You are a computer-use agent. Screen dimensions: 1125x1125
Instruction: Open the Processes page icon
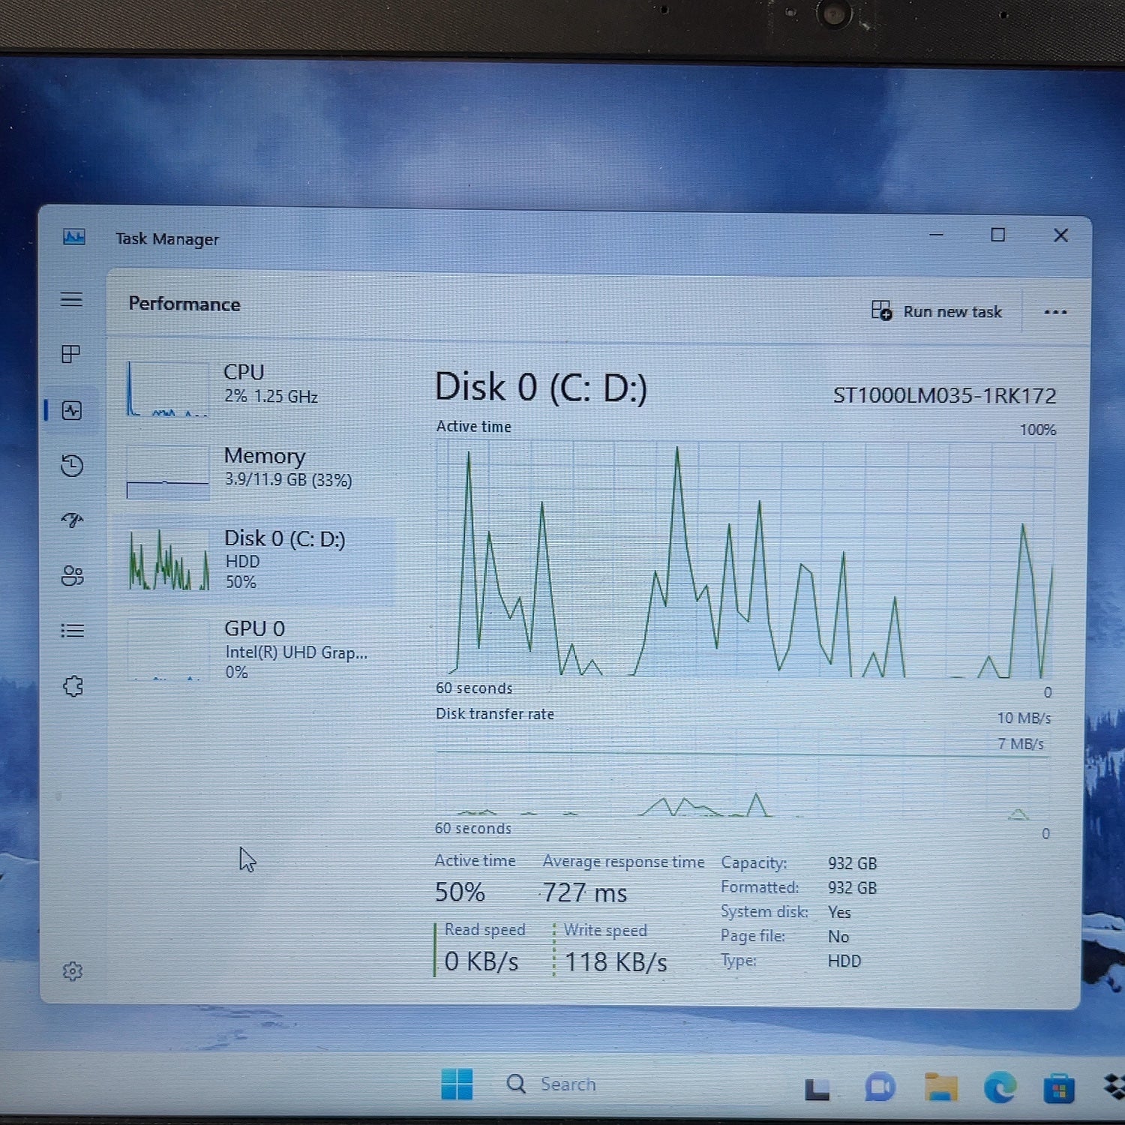(71, 354)
